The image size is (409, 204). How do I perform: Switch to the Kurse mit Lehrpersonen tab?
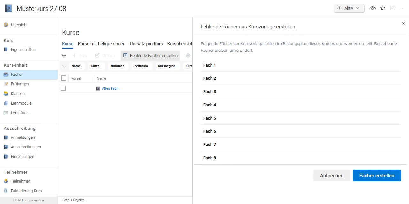click(x=102, y=44)
